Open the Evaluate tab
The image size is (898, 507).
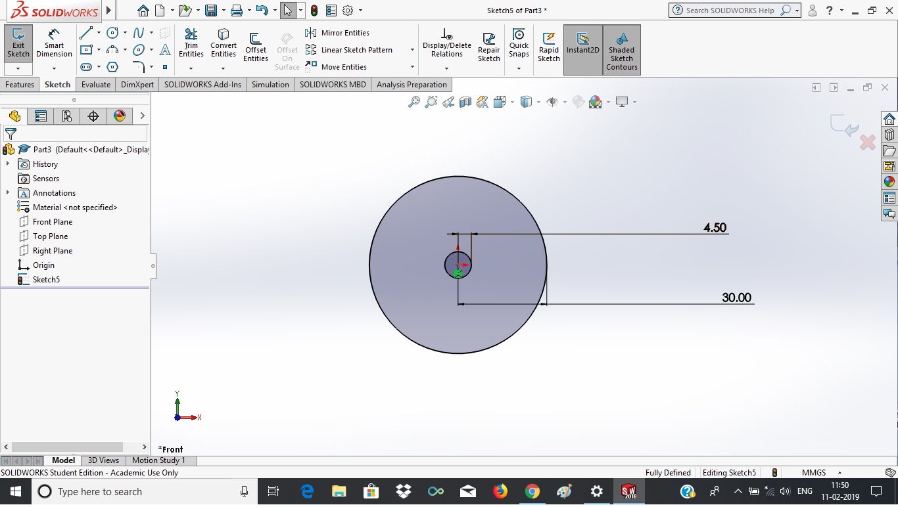(96, 85)
